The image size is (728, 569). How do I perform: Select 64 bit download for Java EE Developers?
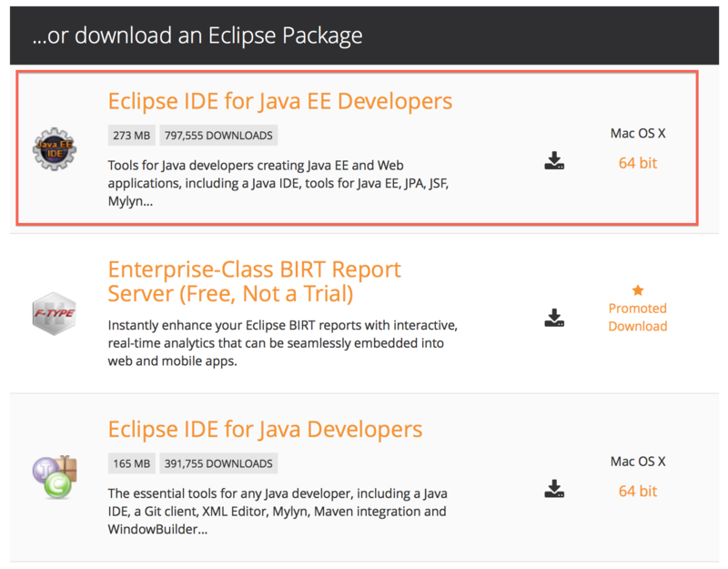[x=637, y=163]
